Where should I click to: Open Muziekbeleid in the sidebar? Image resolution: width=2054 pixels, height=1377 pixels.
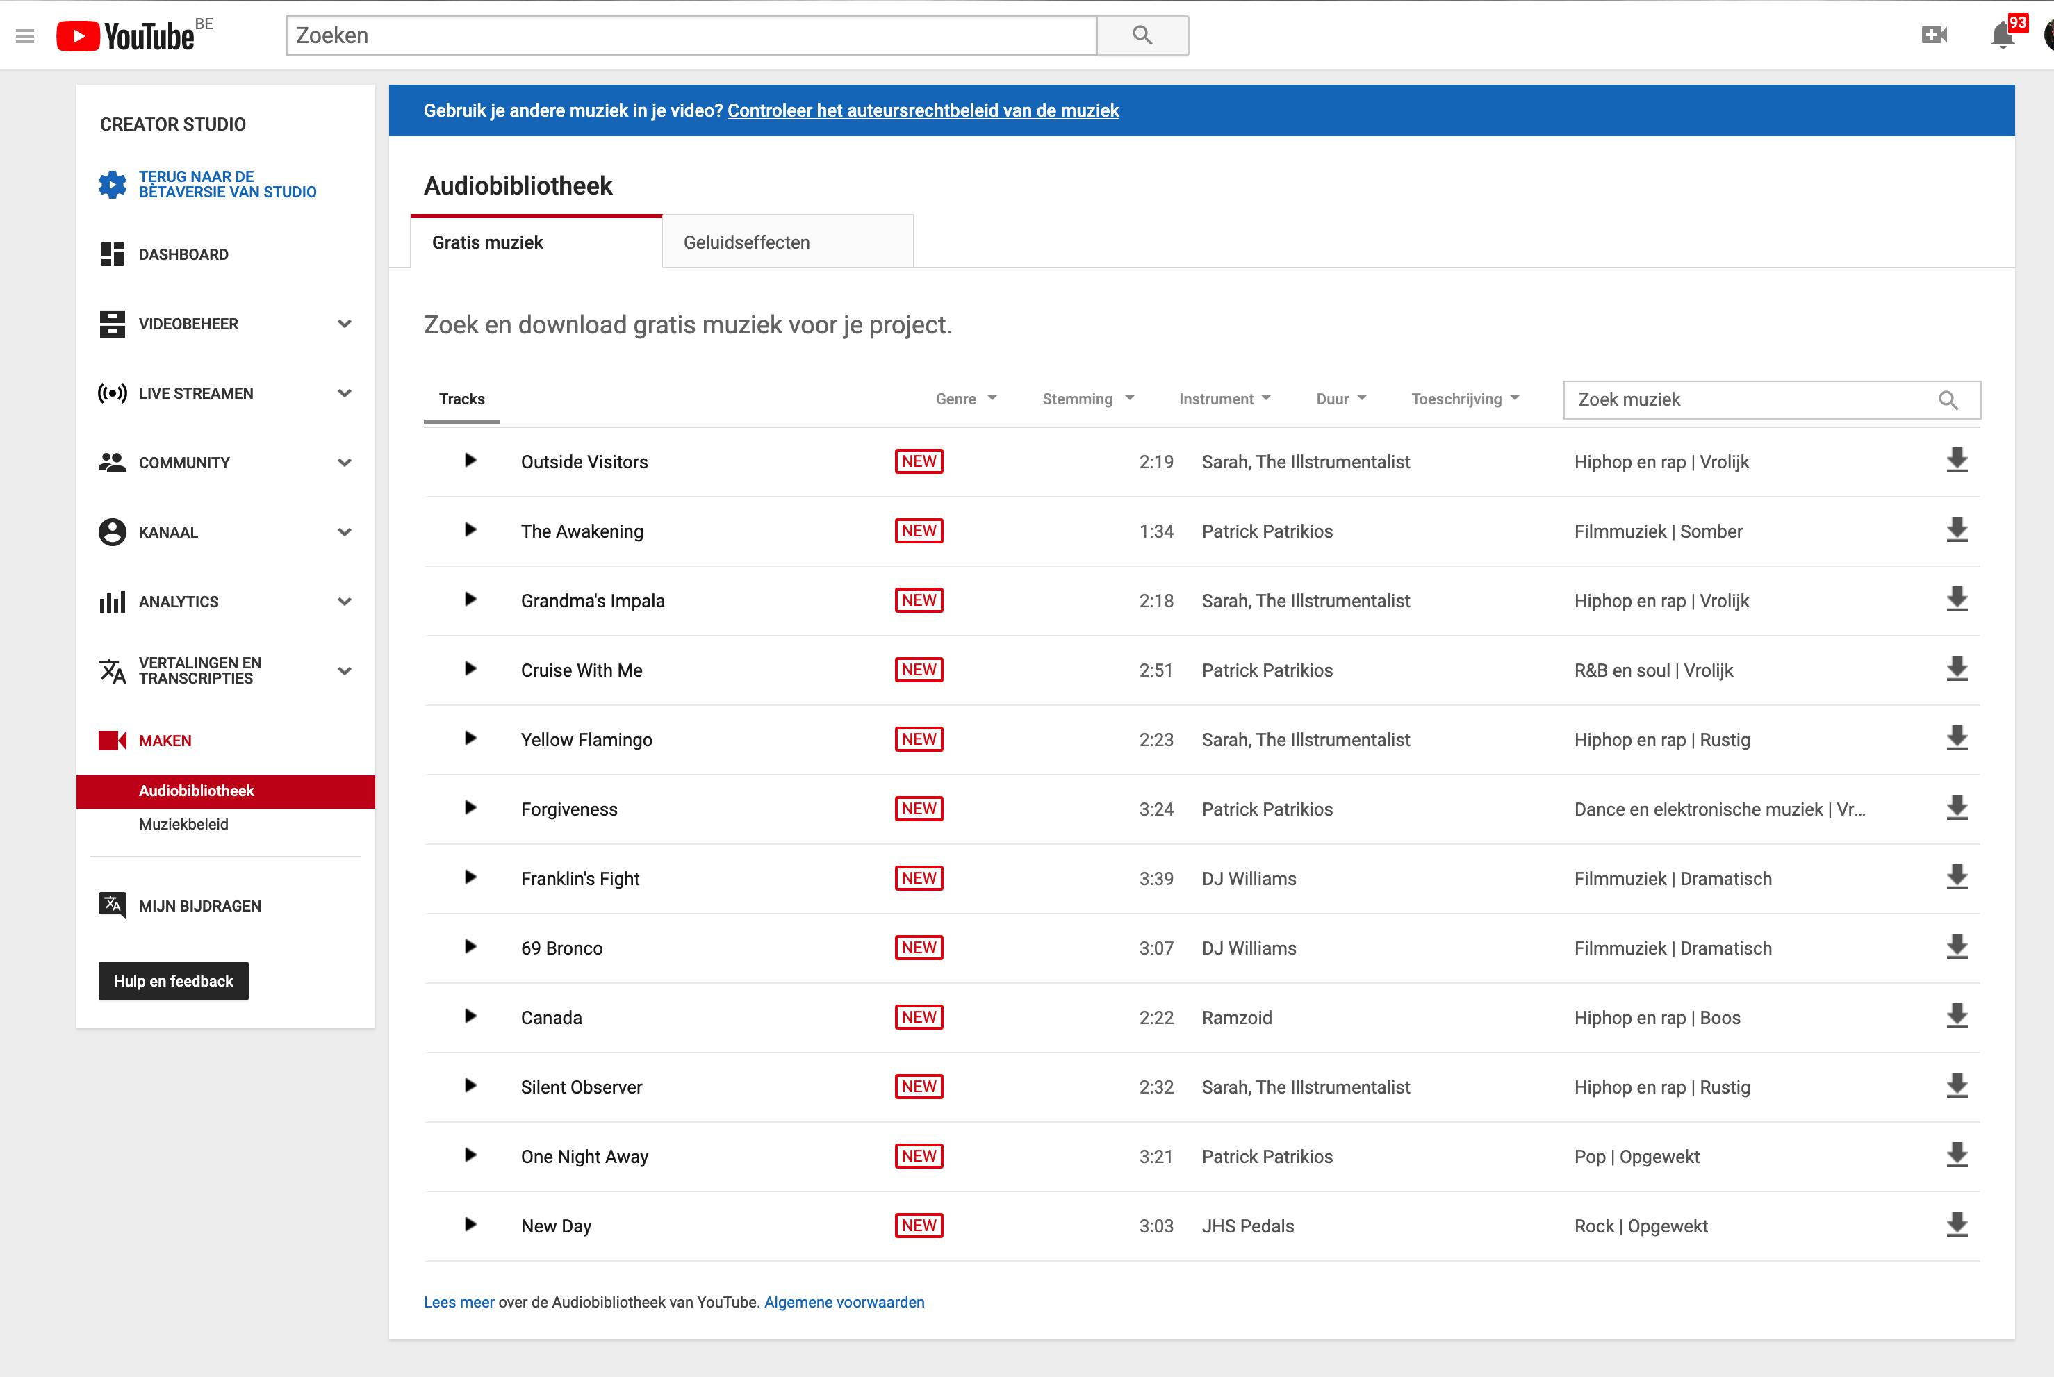point(183,824)
